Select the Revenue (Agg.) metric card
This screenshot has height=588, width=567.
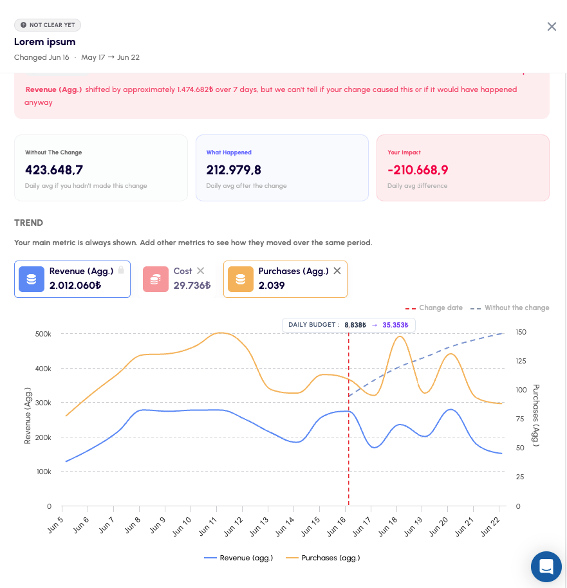click(73, 279)
